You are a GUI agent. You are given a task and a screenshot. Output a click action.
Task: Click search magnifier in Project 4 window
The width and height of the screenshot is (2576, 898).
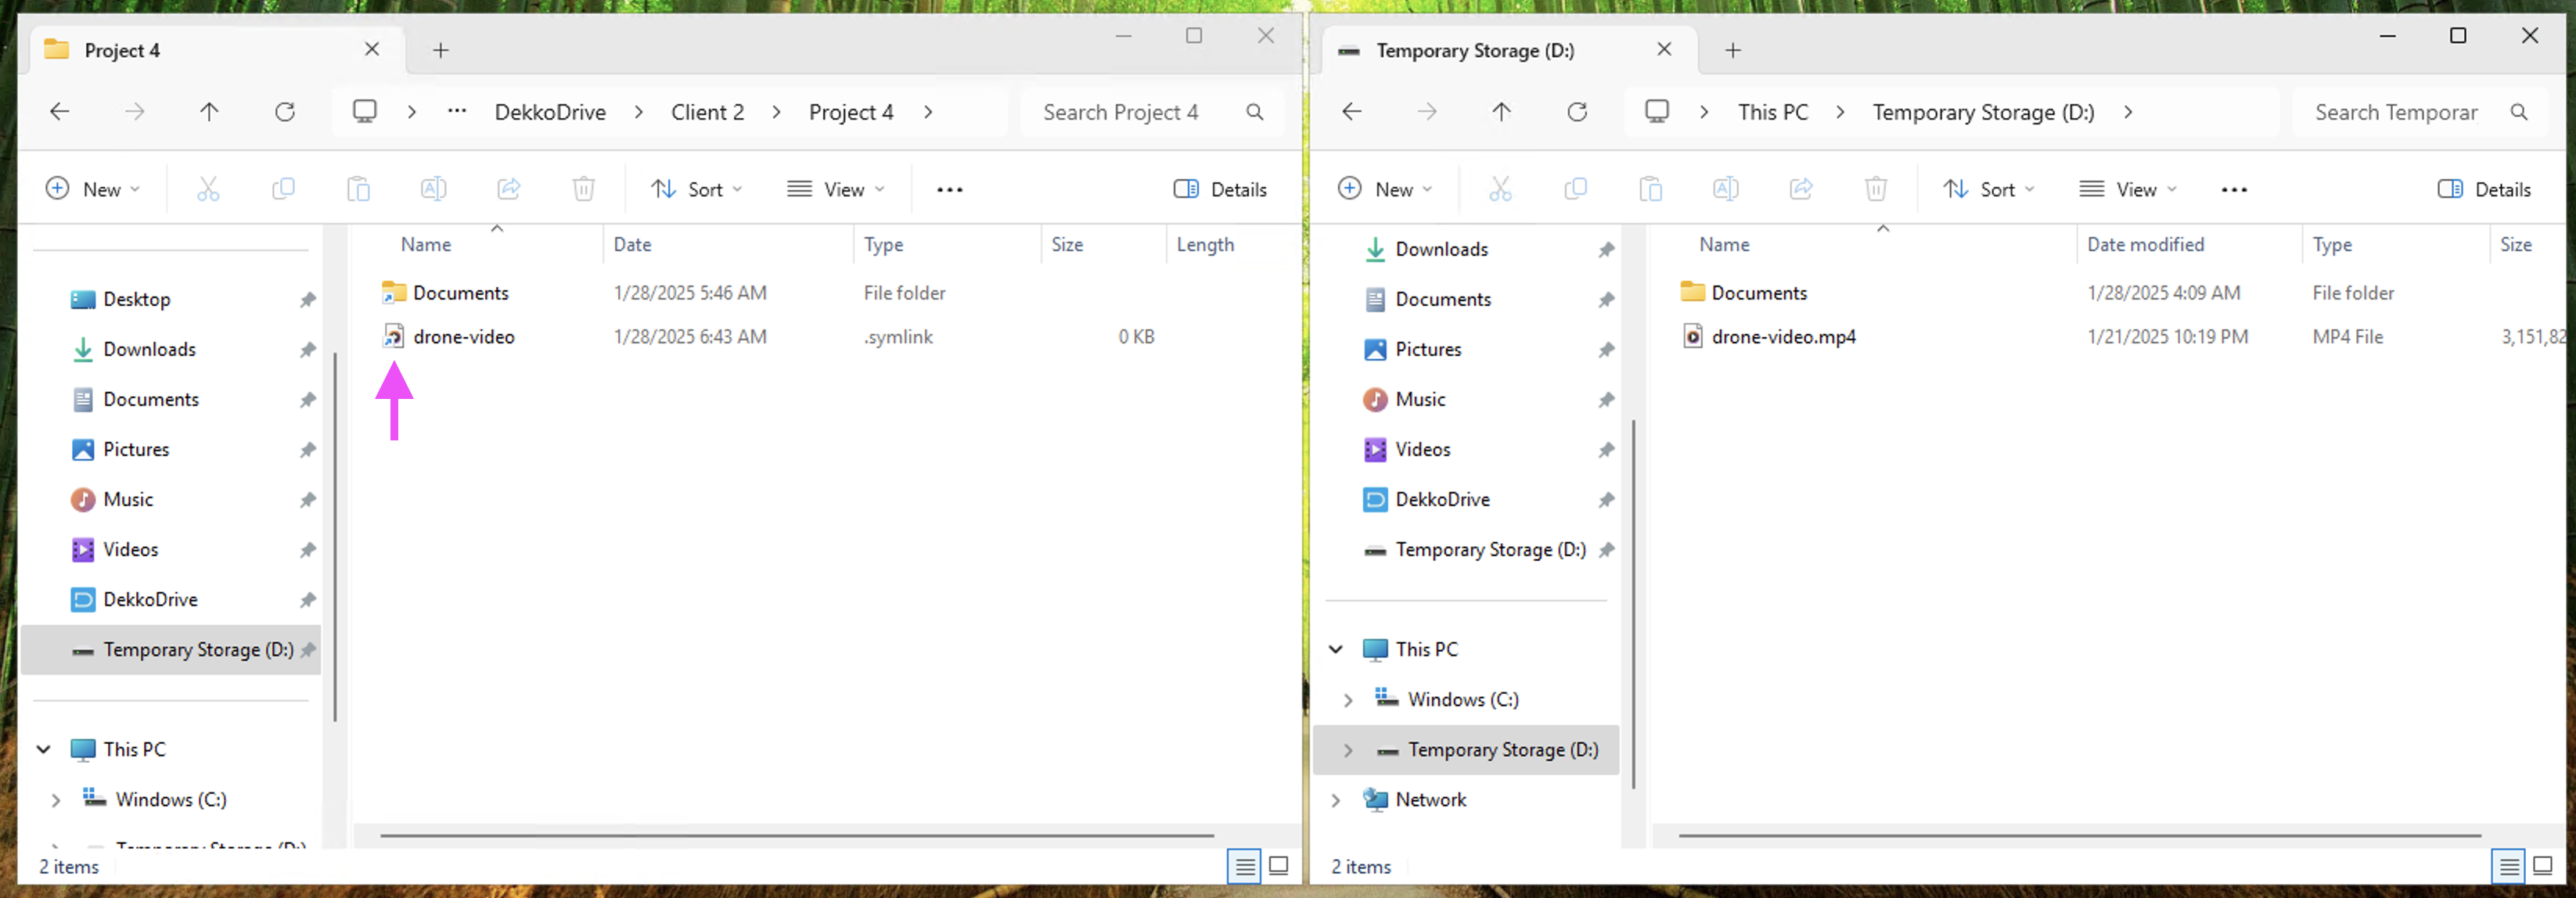pyautogui.click(x=1255, y=112)
